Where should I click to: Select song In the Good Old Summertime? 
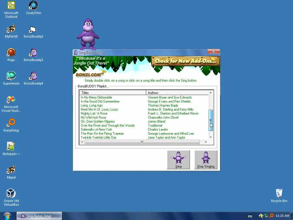click(100, 101)
